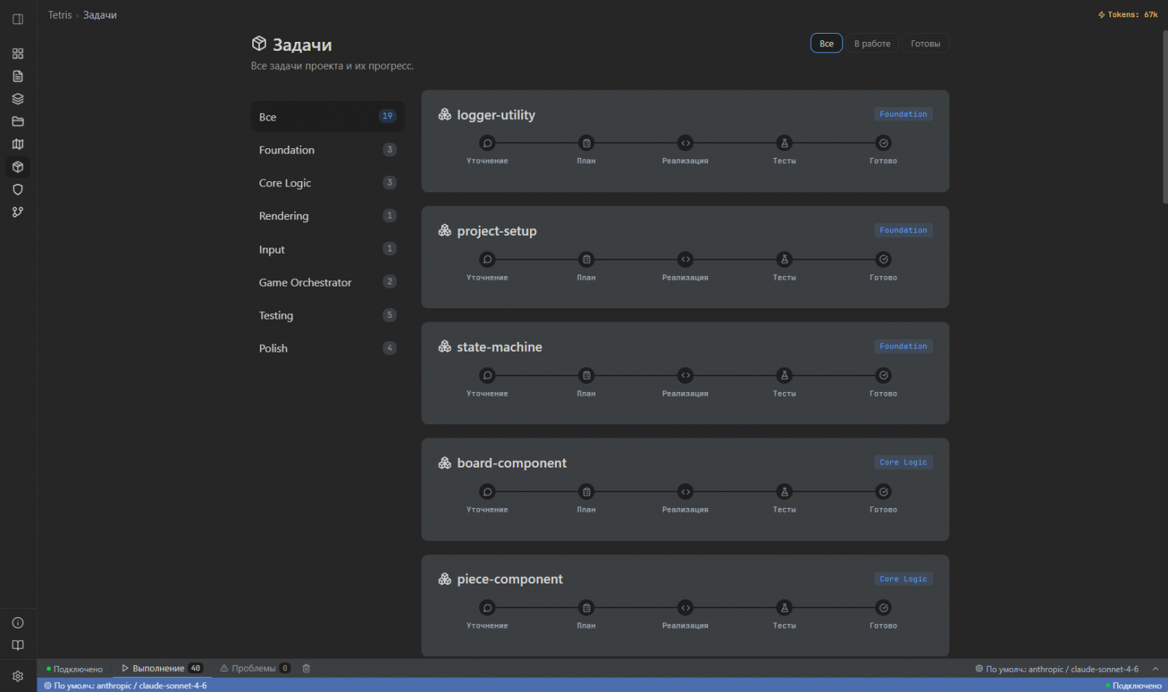Open the layers stack icon in sidebar
The image size is (1168, 692).
[x=18, y=99]
